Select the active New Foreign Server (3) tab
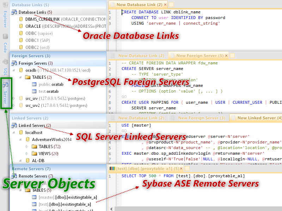The width and height of the screenshot is (282, 211). tap(198, 56)
